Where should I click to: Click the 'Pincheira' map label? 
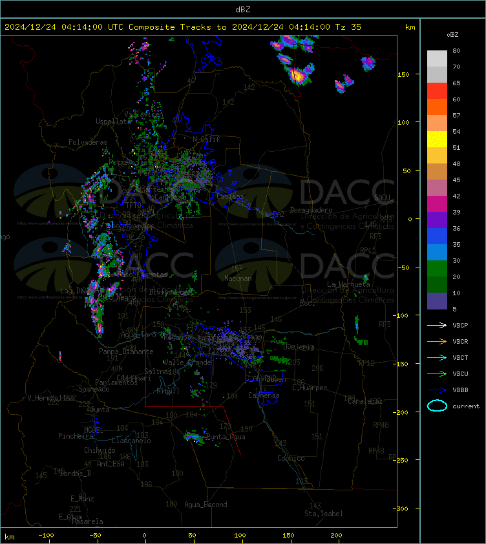[76, 436]
